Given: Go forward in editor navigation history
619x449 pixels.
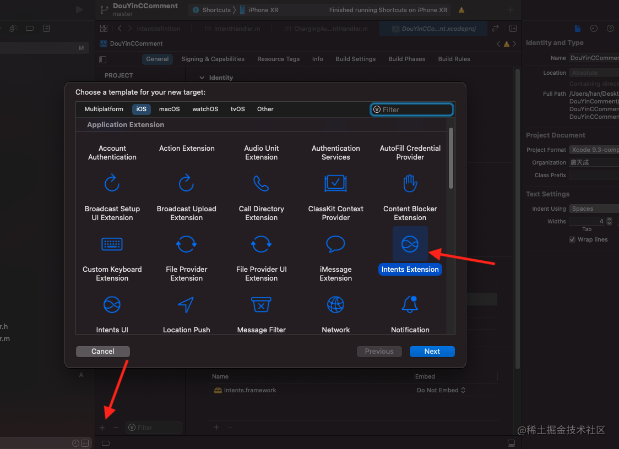Looking at the screenshot, I should tap(130, 29).
